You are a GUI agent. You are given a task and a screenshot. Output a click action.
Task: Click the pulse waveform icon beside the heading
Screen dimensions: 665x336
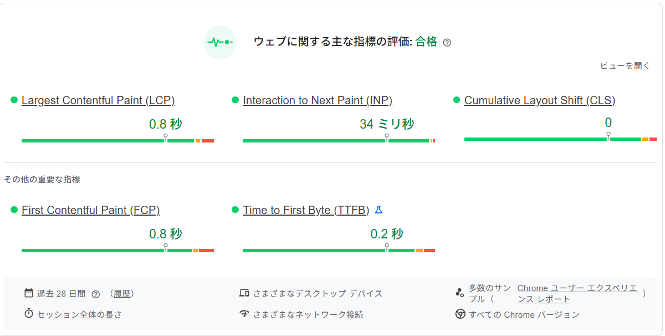(220, 41)
